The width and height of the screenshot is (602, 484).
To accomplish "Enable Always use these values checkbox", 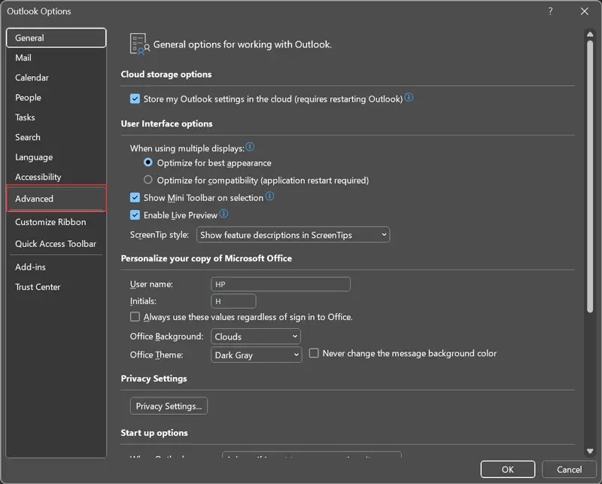I will pyautogui.click(x=135, y=317).
